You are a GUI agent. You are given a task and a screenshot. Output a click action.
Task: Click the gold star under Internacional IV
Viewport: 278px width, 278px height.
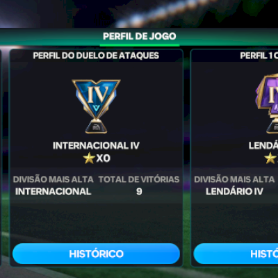(x=89, y=158)
